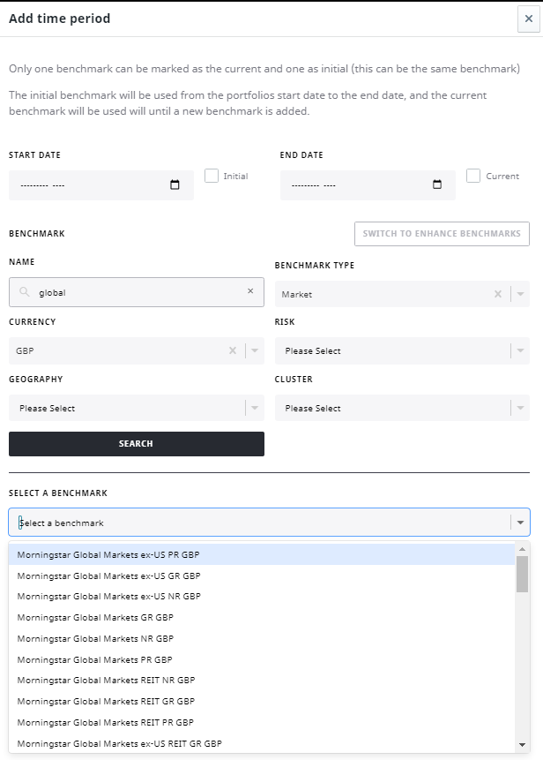Click Switch to Enhance Benchmarks button
543x760 pixels.
[x=442, y=234]
